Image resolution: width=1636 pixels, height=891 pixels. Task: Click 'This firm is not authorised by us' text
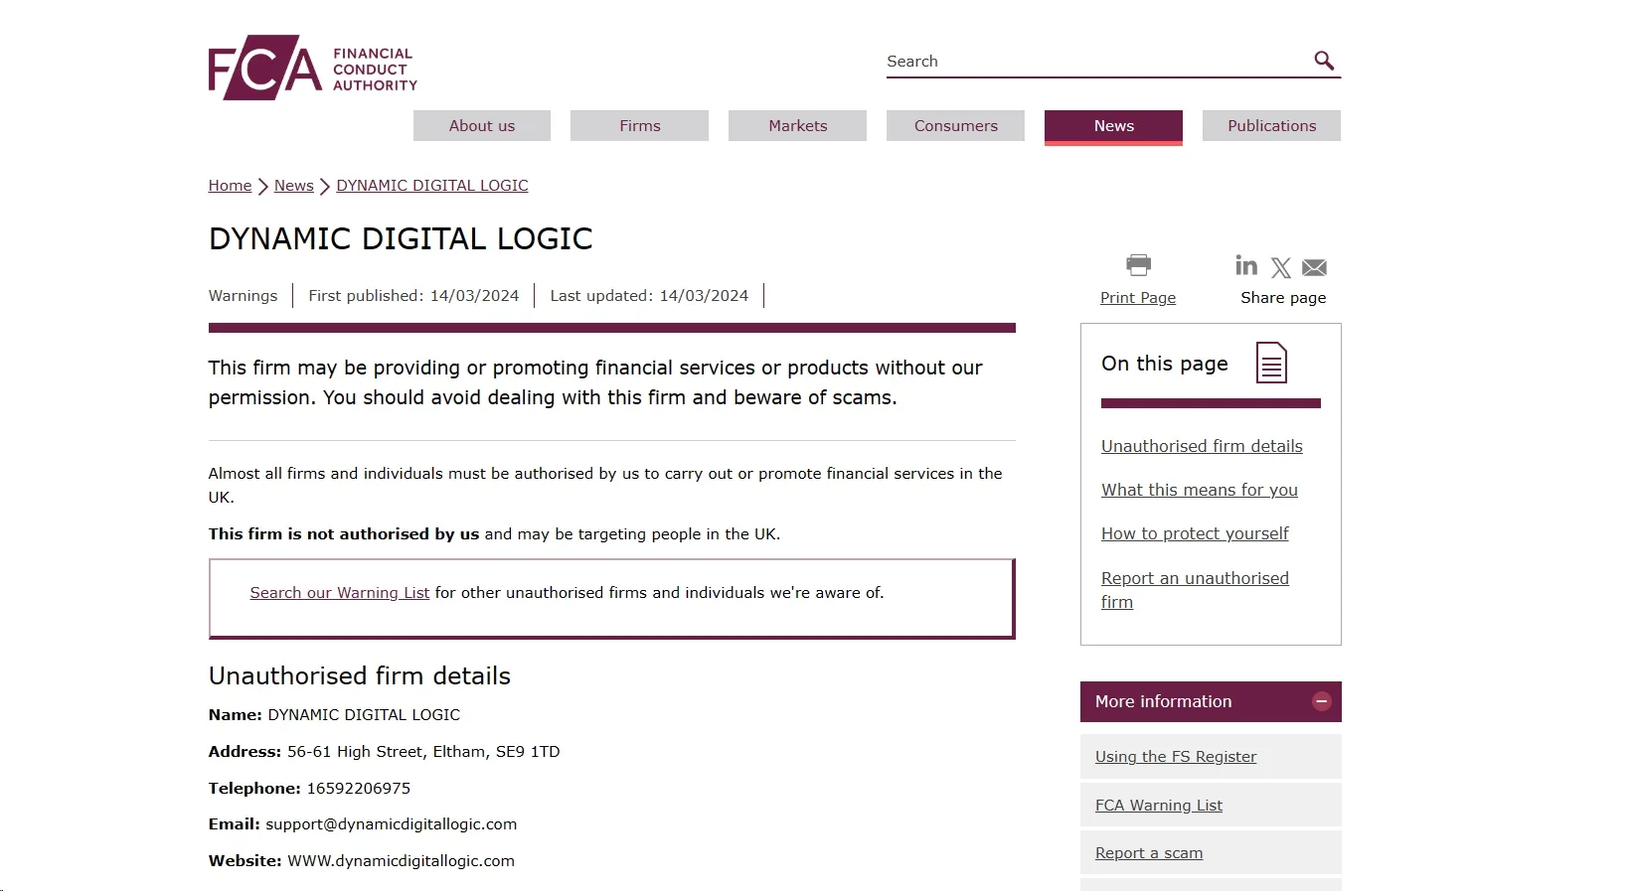click(344, 534)
